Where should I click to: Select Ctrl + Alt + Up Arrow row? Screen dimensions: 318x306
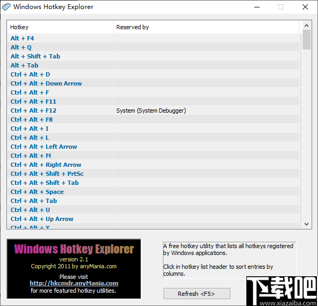coord(154,219)
